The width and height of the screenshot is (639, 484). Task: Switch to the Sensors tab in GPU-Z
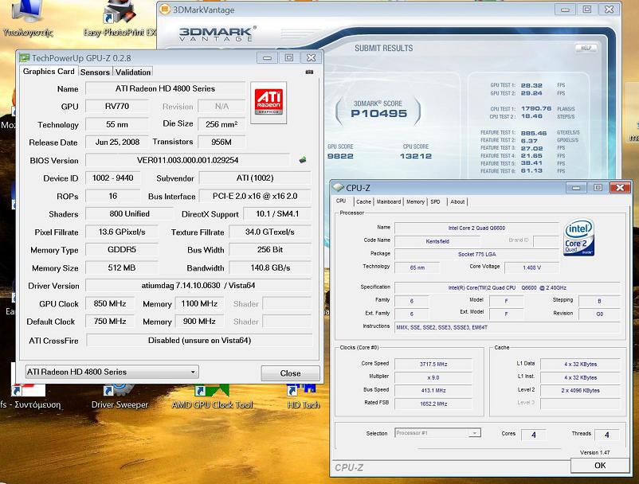point(95,72)
